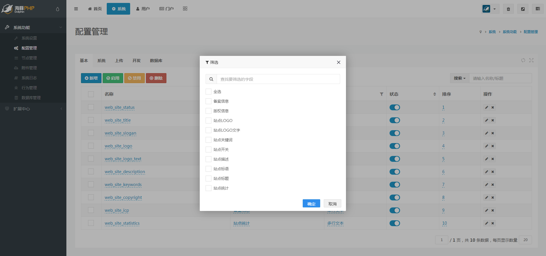Switch to the 数据库 tab
The image size is (546, 256).
click(156, 61)
